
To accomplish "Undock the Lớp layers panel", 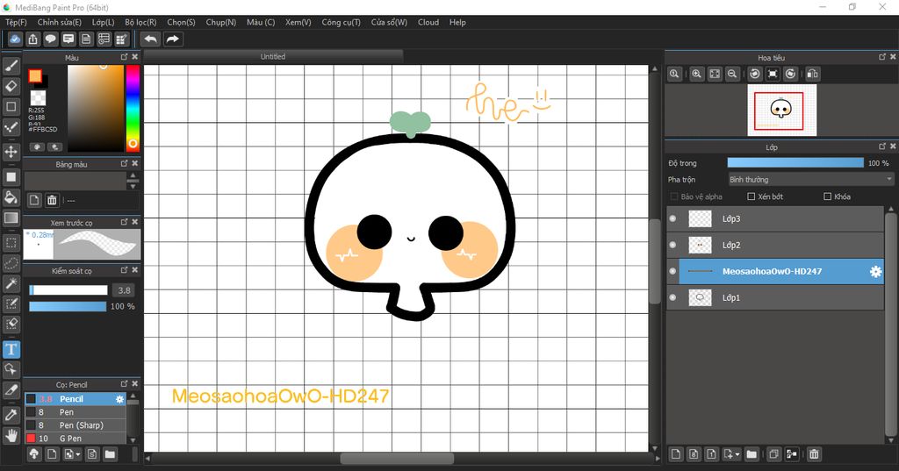I will (882, 146).
